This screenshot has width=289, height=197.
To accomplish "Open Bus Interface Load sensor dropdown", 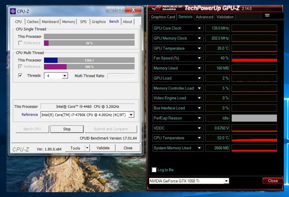I will coord(199,108).
